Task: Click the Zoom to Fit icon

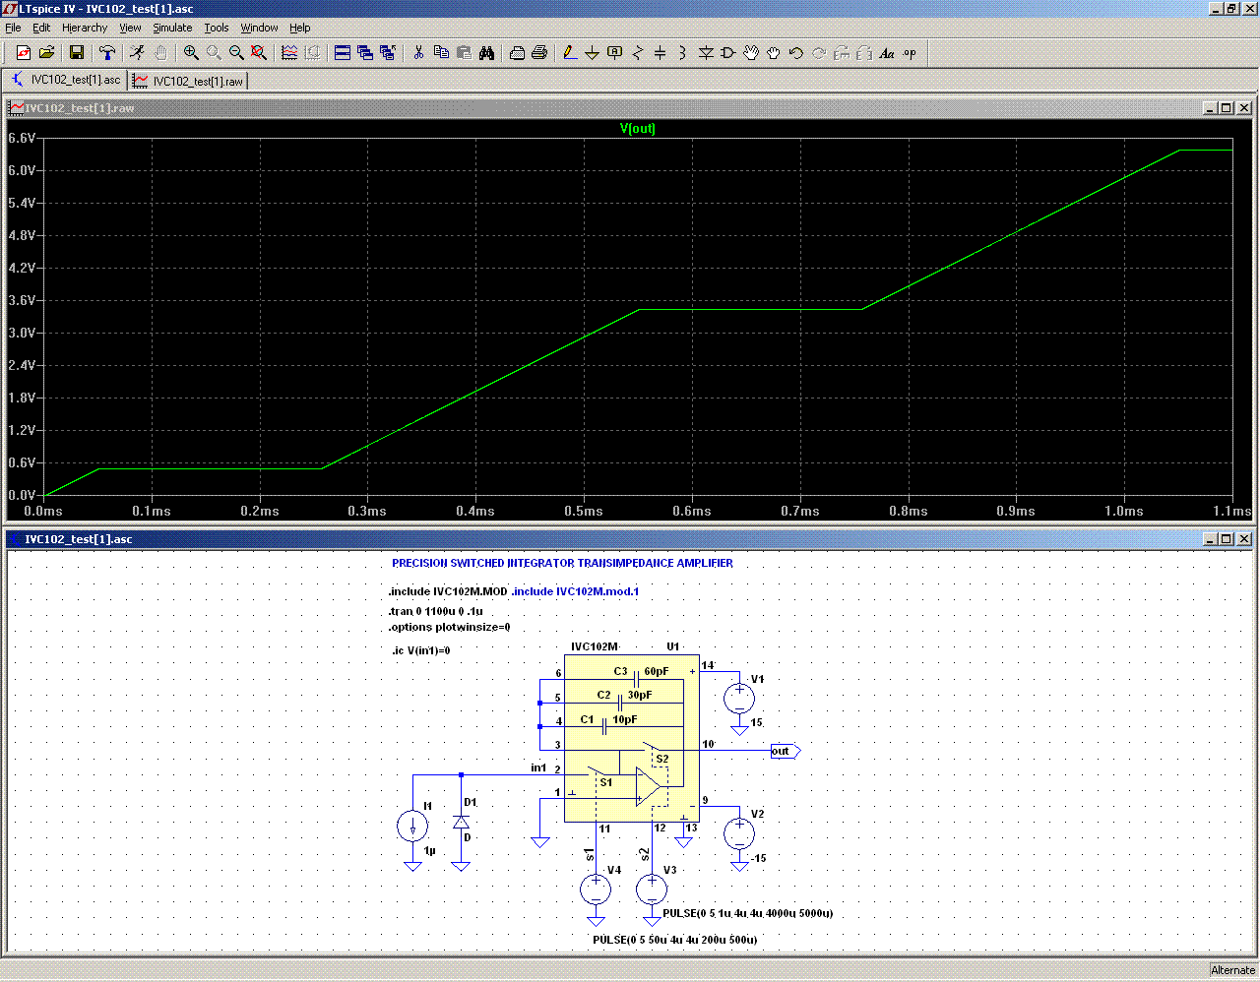Action: [259, 53]
